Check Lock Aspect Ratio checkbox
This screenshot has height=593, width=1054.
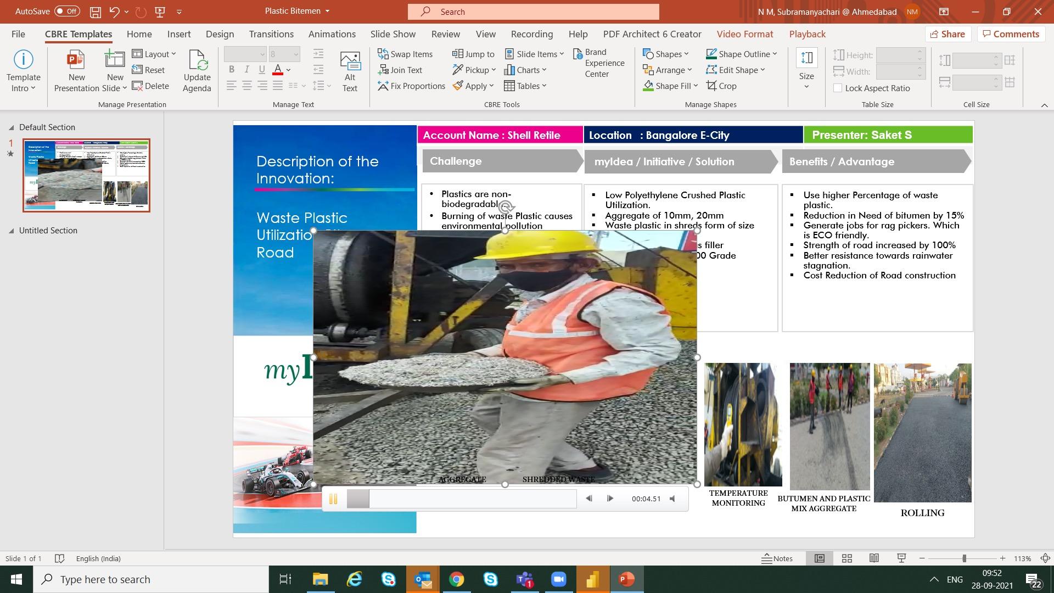[838, 88]
